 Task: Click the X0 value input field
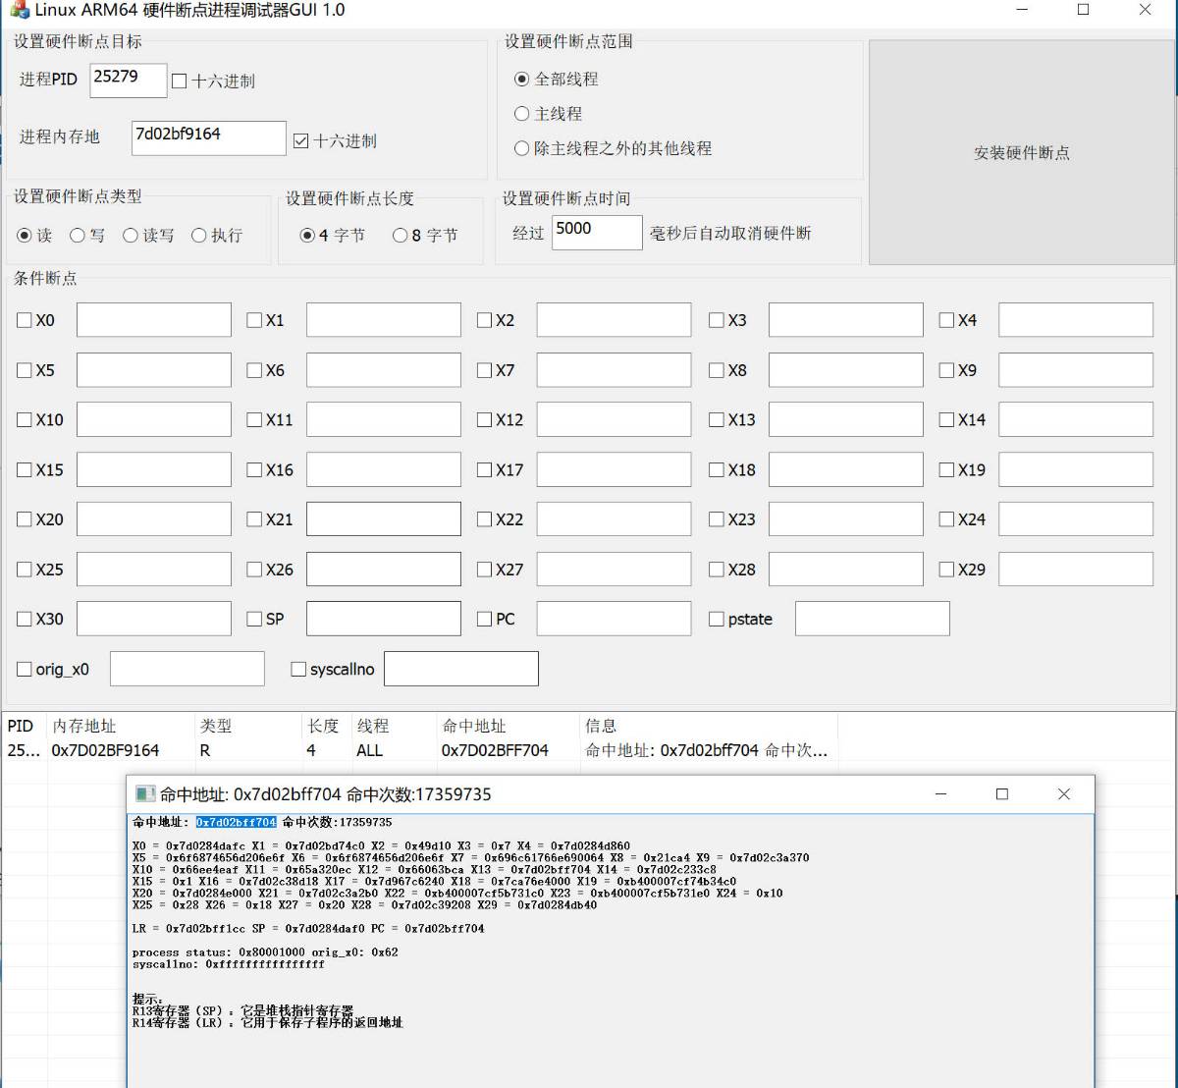pyautogui.click(x=154, y=320)
